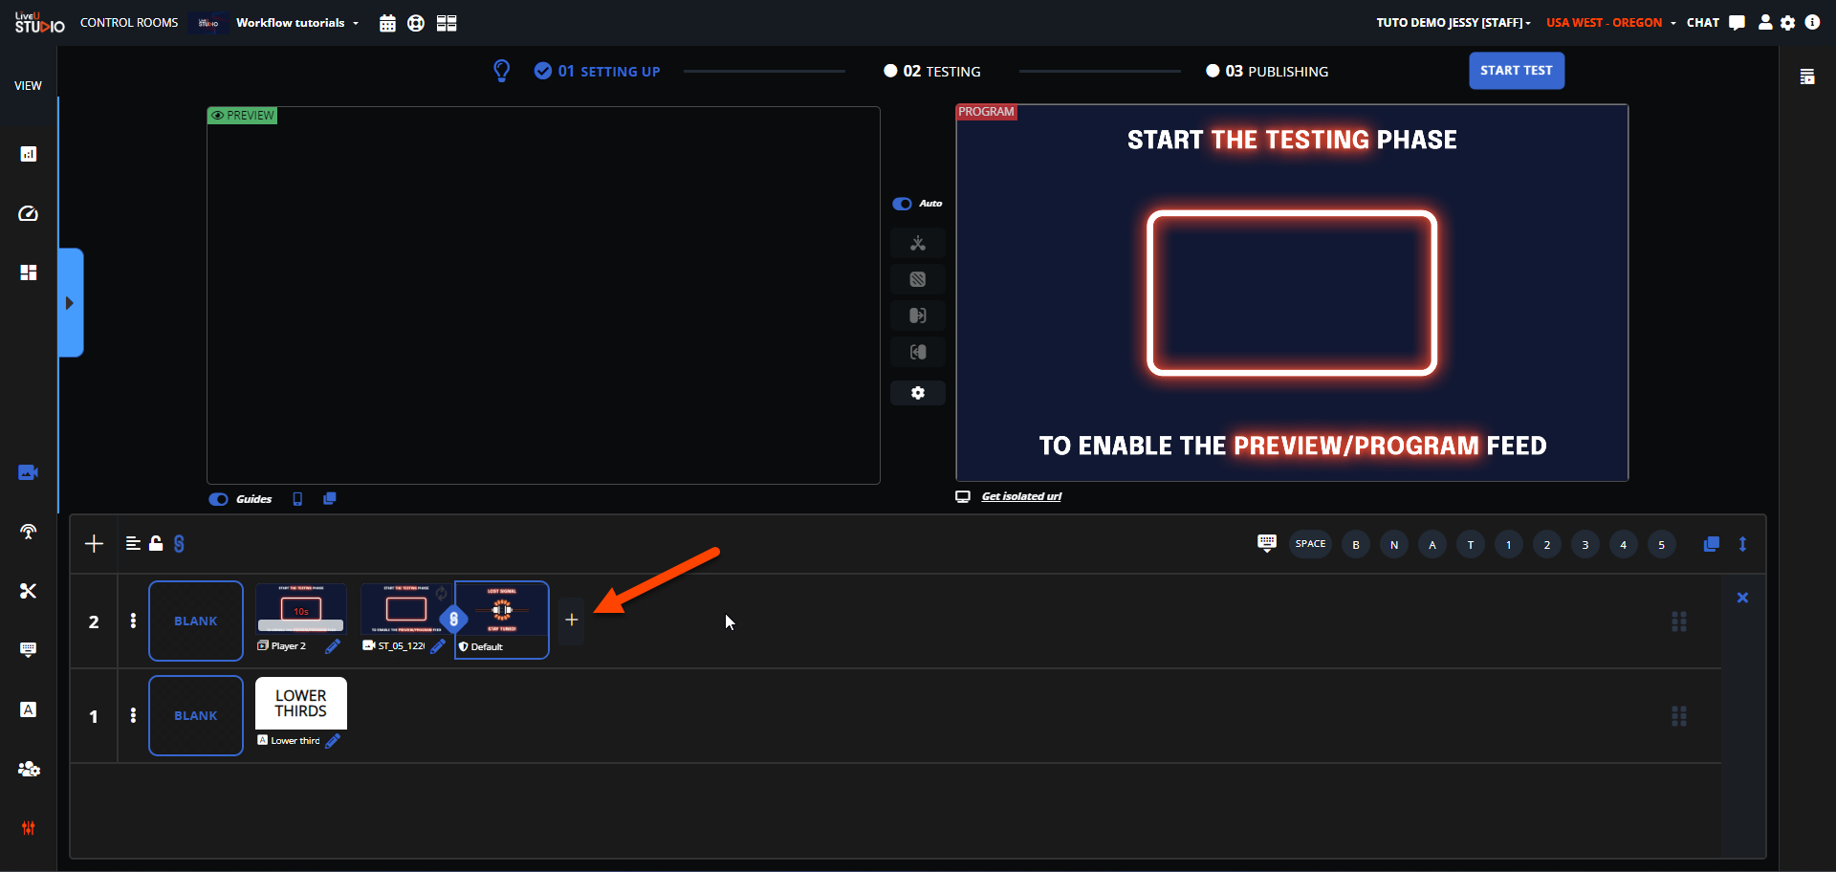Click the lock icon in layers toolbar

(x=156, y=544)
